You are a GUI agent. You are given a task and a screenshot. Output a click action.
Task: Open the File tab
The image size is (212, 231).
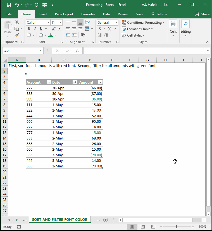tap(9, 14)
